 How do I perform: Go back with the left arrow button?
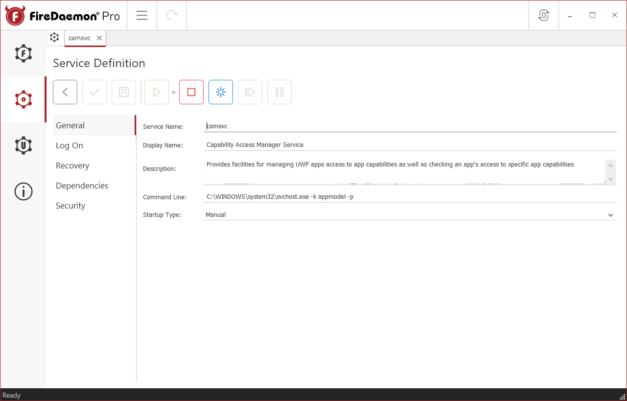pos(65,92)
